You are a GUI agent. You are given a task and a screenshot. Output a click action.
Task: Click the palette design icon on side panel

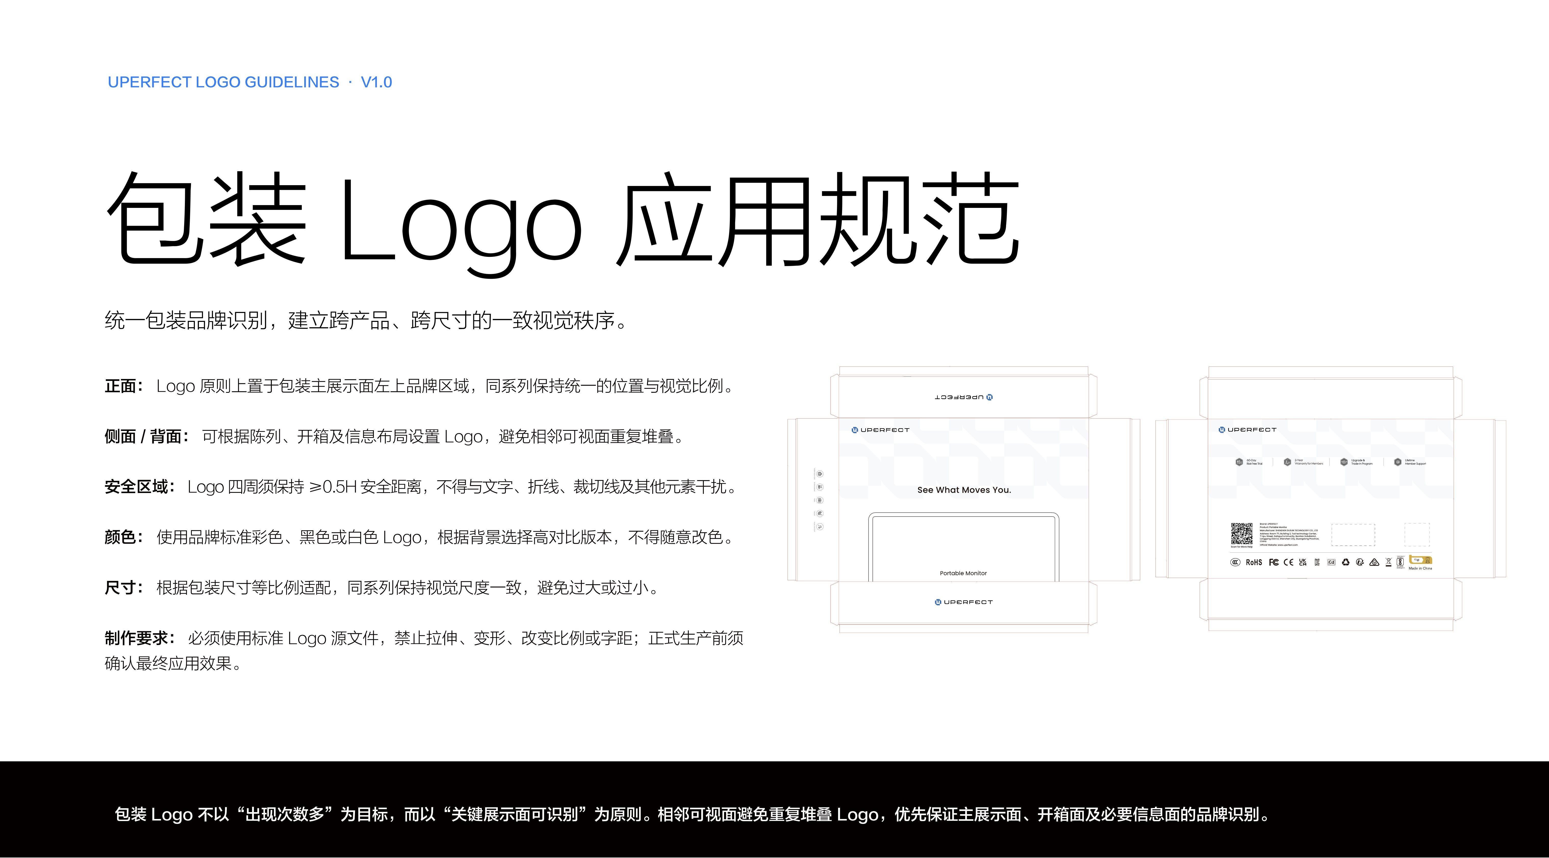[820, 513]
